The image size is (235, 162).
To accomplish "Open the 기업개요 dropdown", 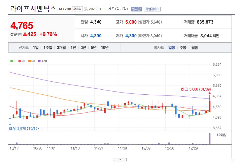I will (x=152, y=9).
